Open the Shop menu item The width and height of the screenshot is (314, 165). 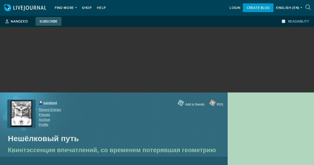[87, 8]
